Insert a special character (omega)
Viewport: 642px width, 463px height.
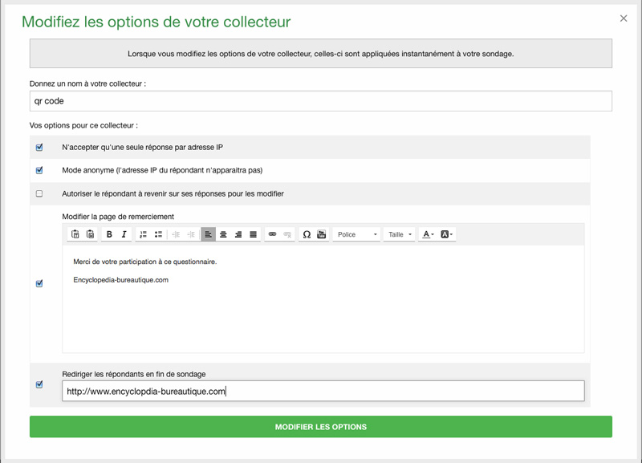[307, 234]
